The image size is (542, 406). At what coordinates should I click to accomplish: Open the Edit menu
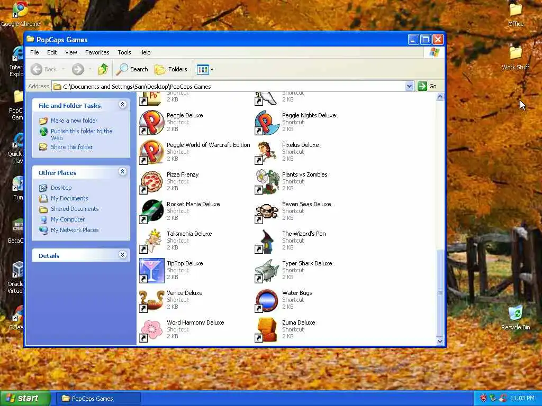52,52
